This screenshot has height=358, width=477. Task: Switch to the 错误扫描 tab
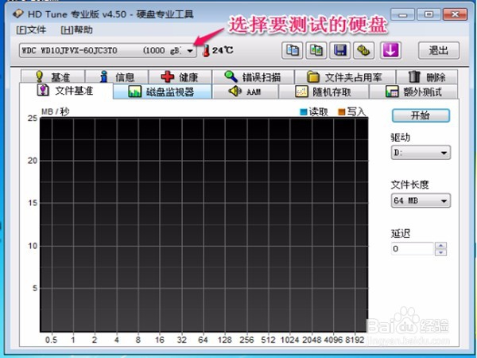tap(253, 76)
